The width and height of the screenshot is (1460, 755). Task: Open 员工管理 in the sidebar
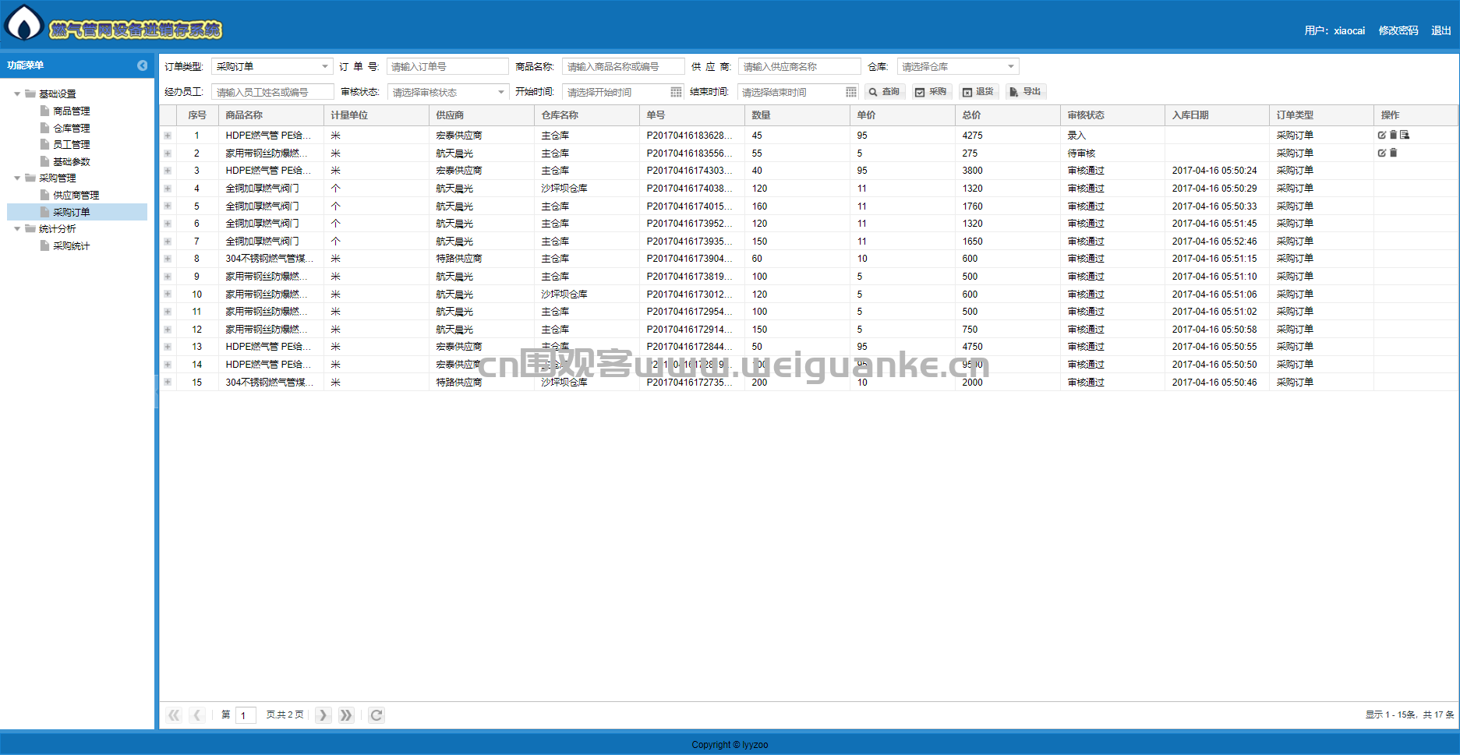click(71, 145)
